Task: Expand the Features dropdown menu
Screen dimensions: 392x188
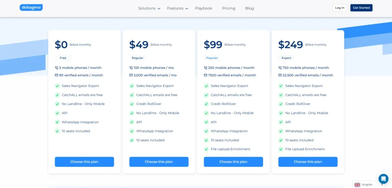Action: click(178, 8)
